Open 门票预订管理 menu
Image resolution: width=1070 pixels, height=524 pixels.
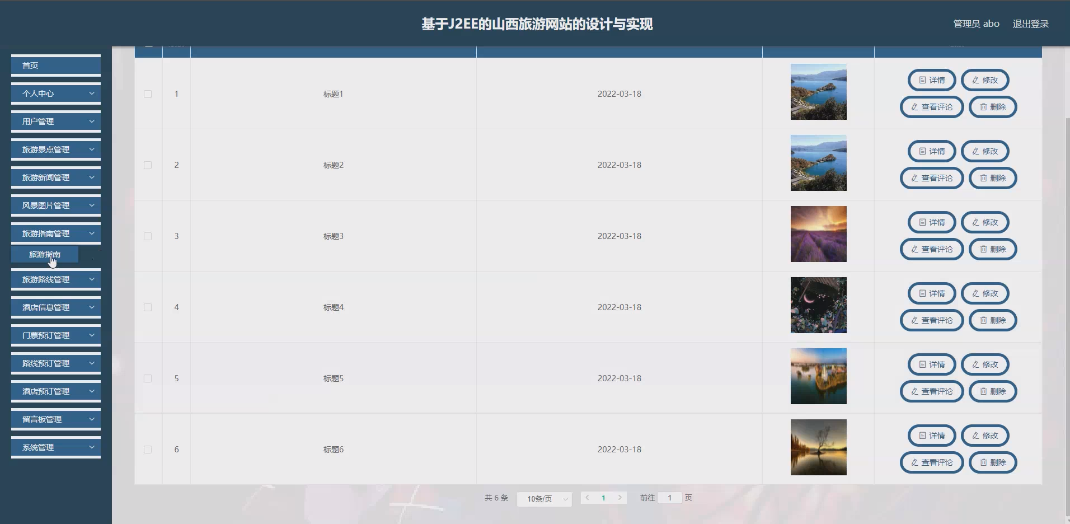coord(56,335)
